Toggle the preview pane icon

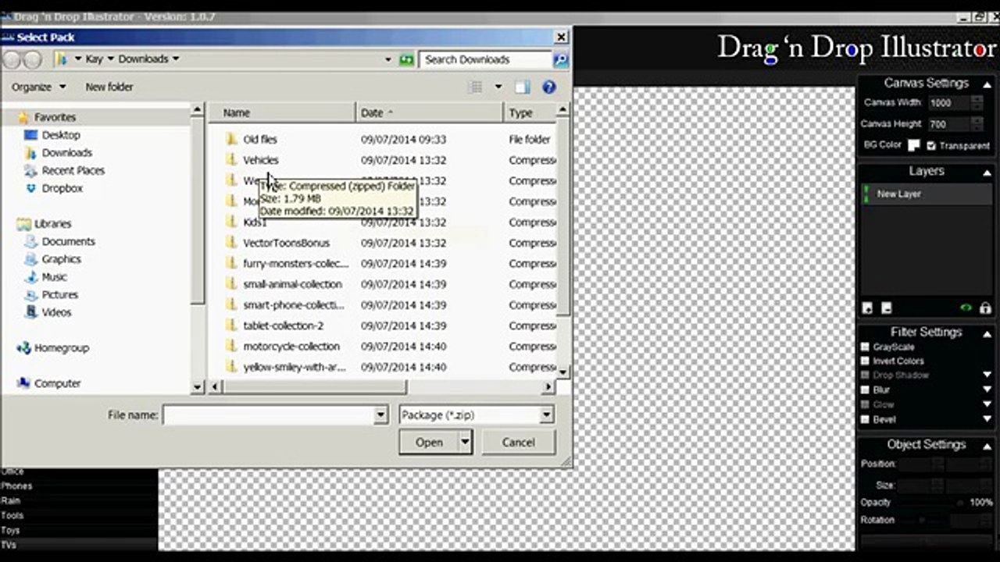pyautogui.click(x=523, y=87)
